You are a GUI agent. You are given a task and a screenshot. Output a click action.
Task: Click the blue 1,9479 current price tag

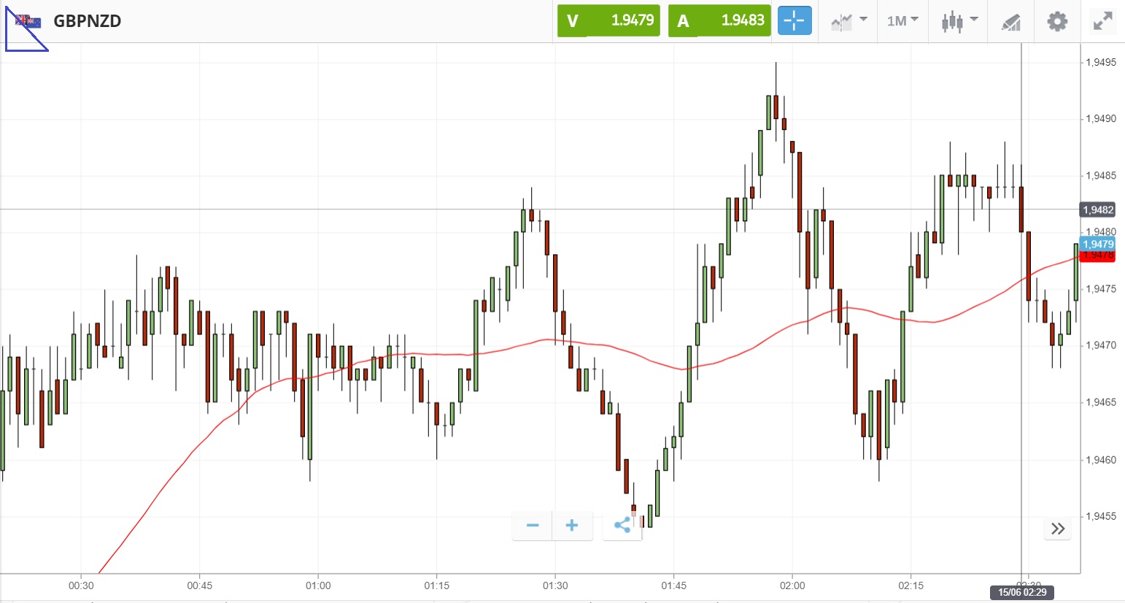(1098, 244)
